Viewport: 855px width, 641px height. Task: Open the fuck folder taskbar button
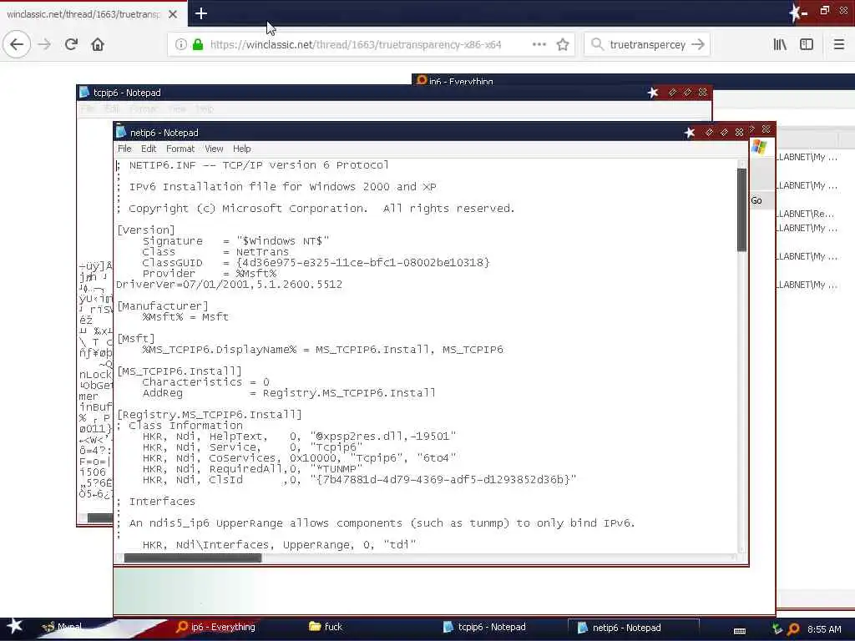(326, 627)
